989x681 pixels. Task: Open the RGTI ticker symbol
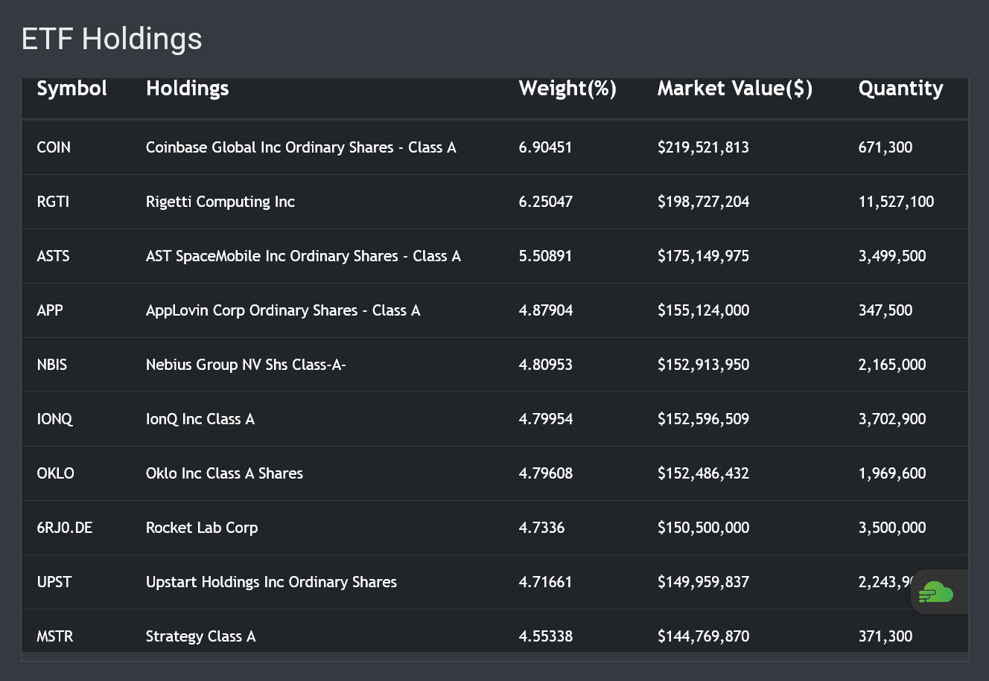coord(53,202)
